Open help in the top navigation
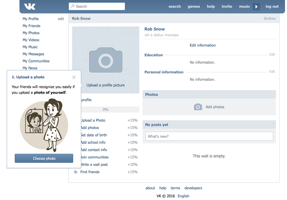This screenshot has height=200, width=287. (x=211, y=6)
